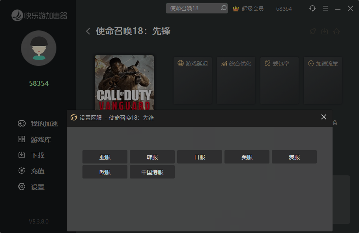
Task: Click the search magnifier icon
Action: coord(224,8)
